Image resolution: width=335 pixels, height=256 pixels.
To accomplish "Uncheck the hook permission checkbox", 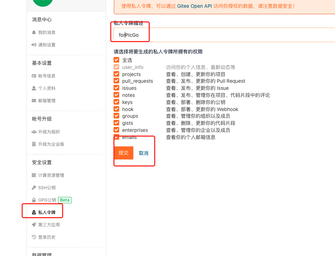I will coord(116,109).
